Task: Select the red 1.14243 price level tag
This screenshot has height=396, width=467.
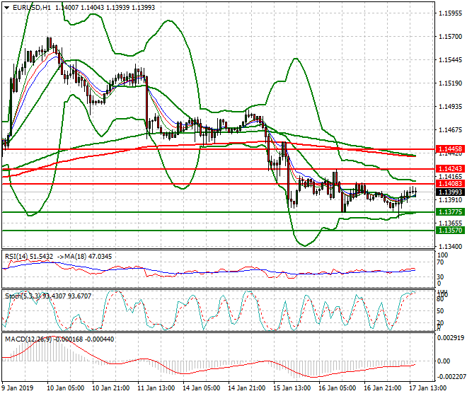Action: 450,169
